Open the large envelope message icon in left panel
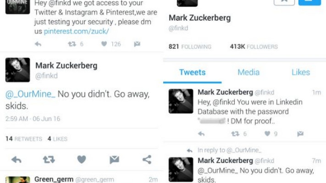326x183 pixels. pos(114,159)
